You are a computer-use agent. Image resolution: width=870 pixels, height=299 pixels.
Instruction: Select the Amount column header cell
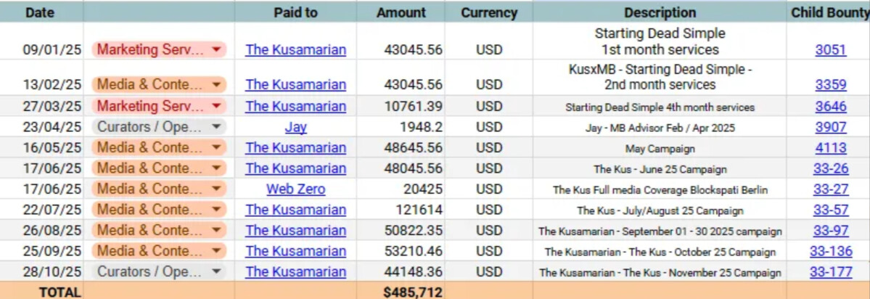click(x=400, y=12)
